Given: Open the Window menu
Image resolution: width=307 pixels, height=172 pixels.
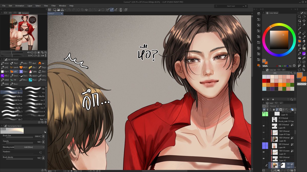Looking at the screenshot, I should pos(62,6).
